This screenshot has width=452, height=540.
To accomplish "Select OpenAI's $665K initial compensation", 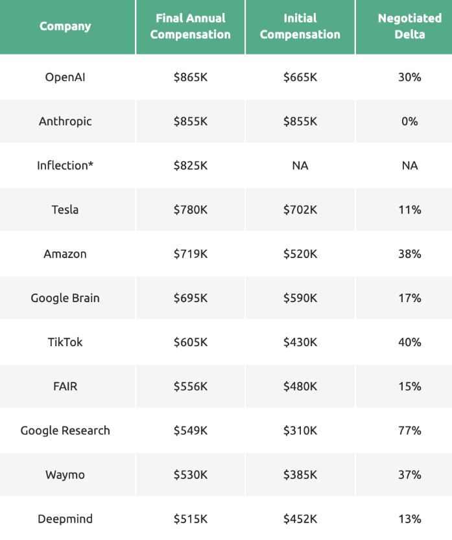I will pos(300,77).
